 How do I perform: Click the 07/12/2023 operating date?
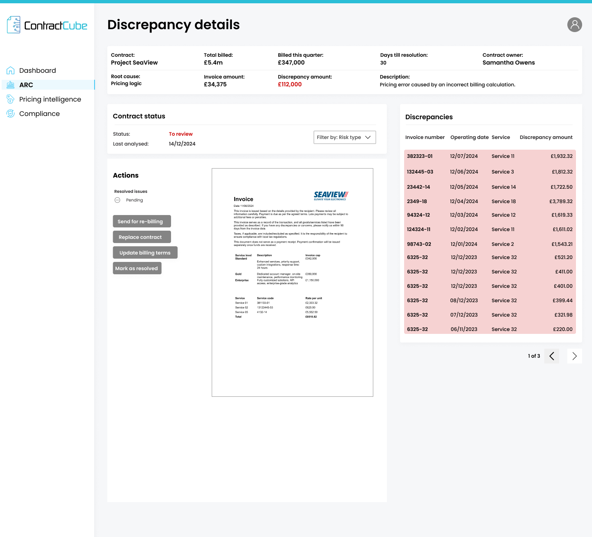tap(464, 315)
